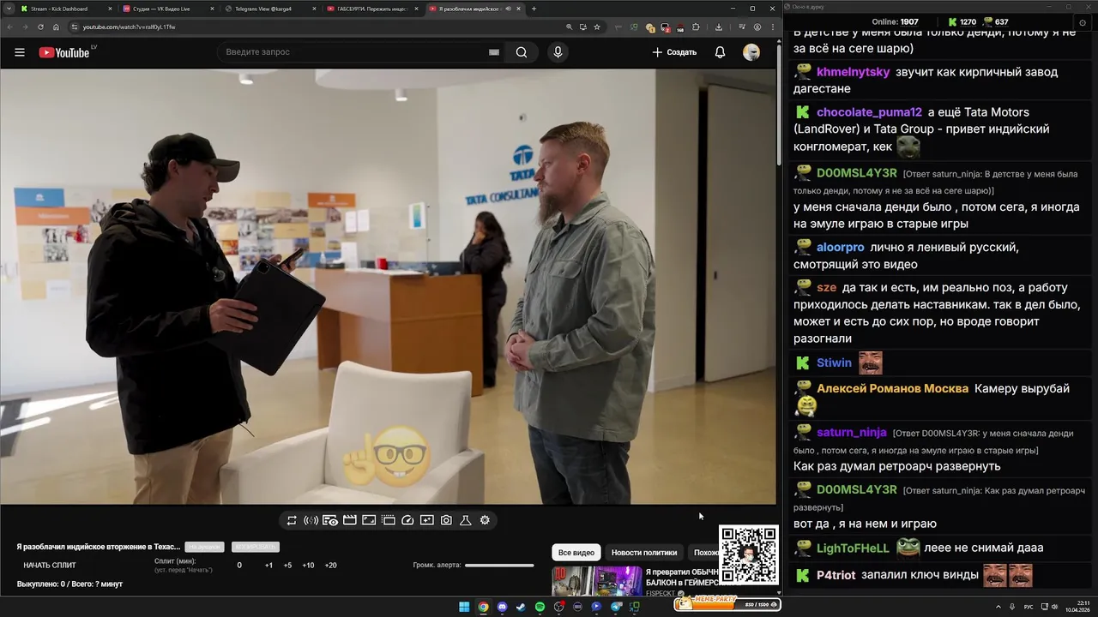
Task: Add +10 minutes to split
Action: coord(308,566)
